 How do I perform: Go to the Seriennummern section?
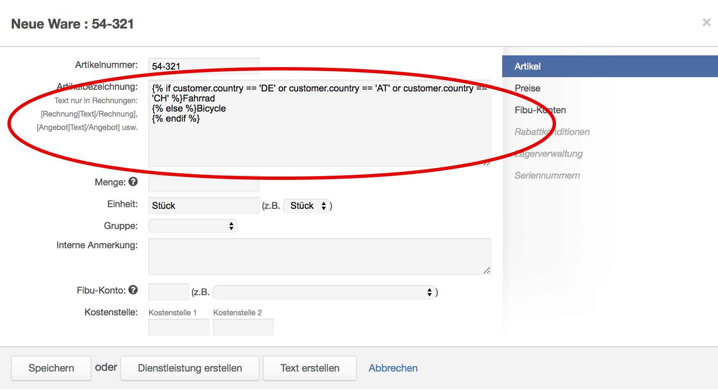547,176
